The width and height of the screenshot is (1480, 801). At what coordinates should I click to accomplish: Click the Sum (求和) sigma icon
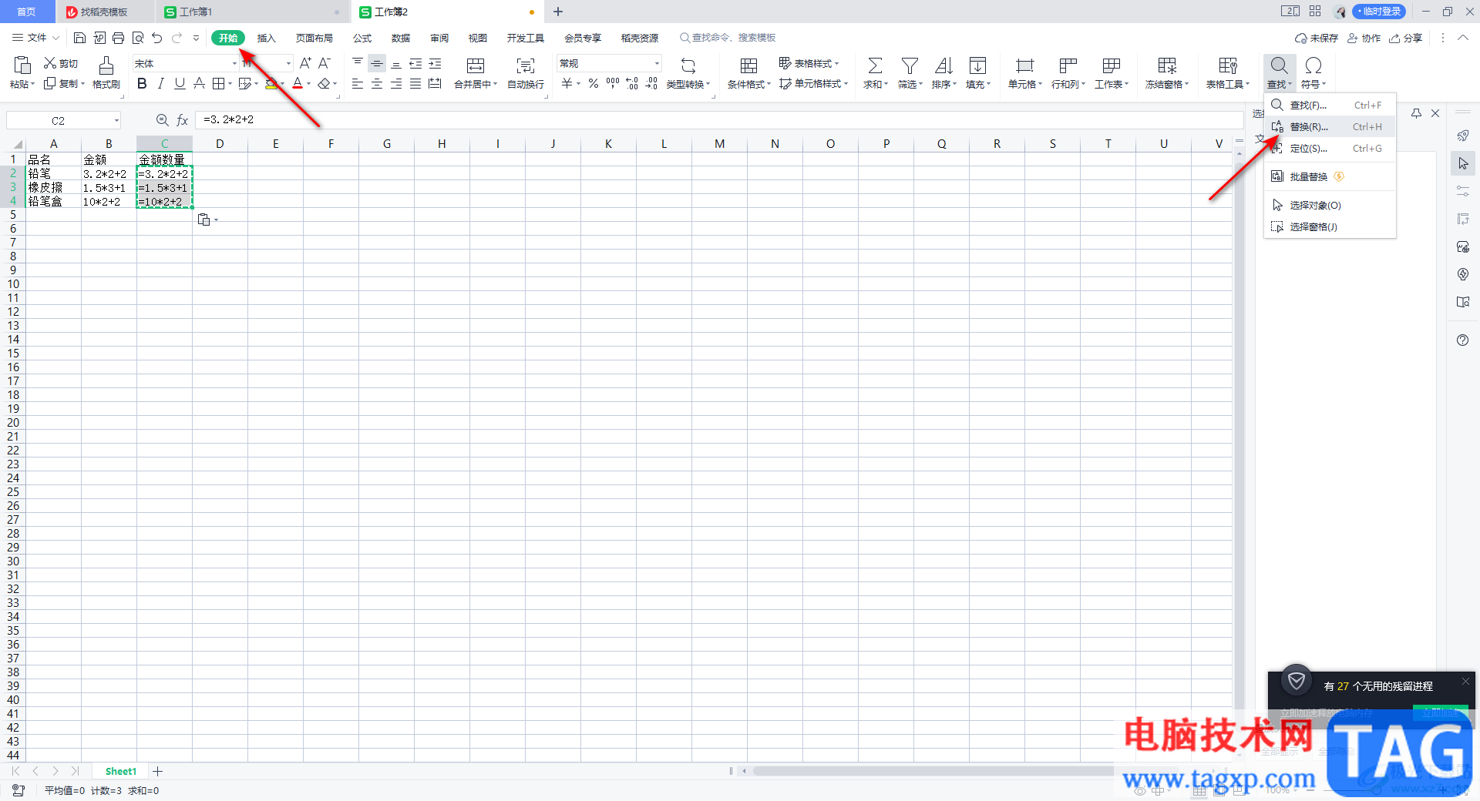pyautogui.click(x=875, y=66)
